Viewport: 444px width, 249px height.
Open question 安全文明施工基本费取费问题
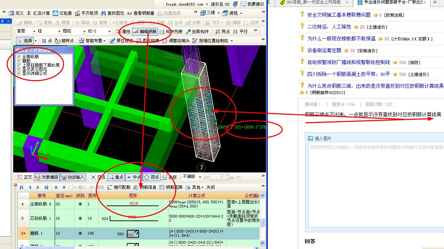[x=339, y=15]
